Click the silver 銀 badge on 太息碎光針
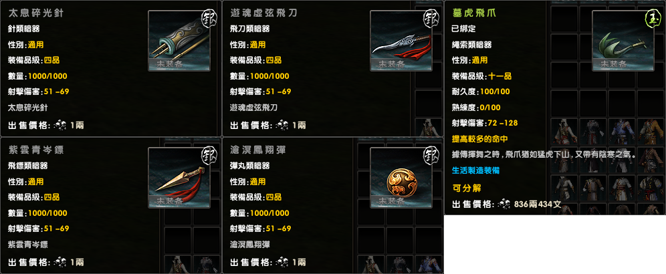The width and height of the screenshot is (666, 274). [x=209, y=18]
